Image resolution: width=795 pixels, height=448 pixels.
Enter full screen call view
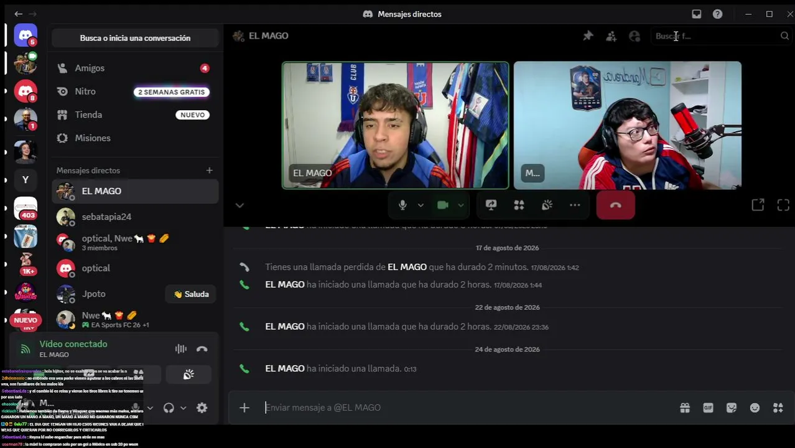(783, 205)
